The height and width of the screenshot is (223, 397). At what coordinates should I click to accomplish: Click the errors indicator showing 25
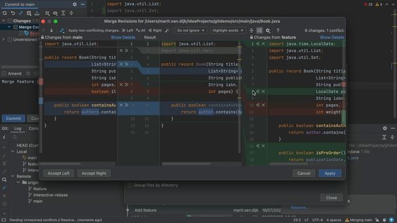pos(368,4)
